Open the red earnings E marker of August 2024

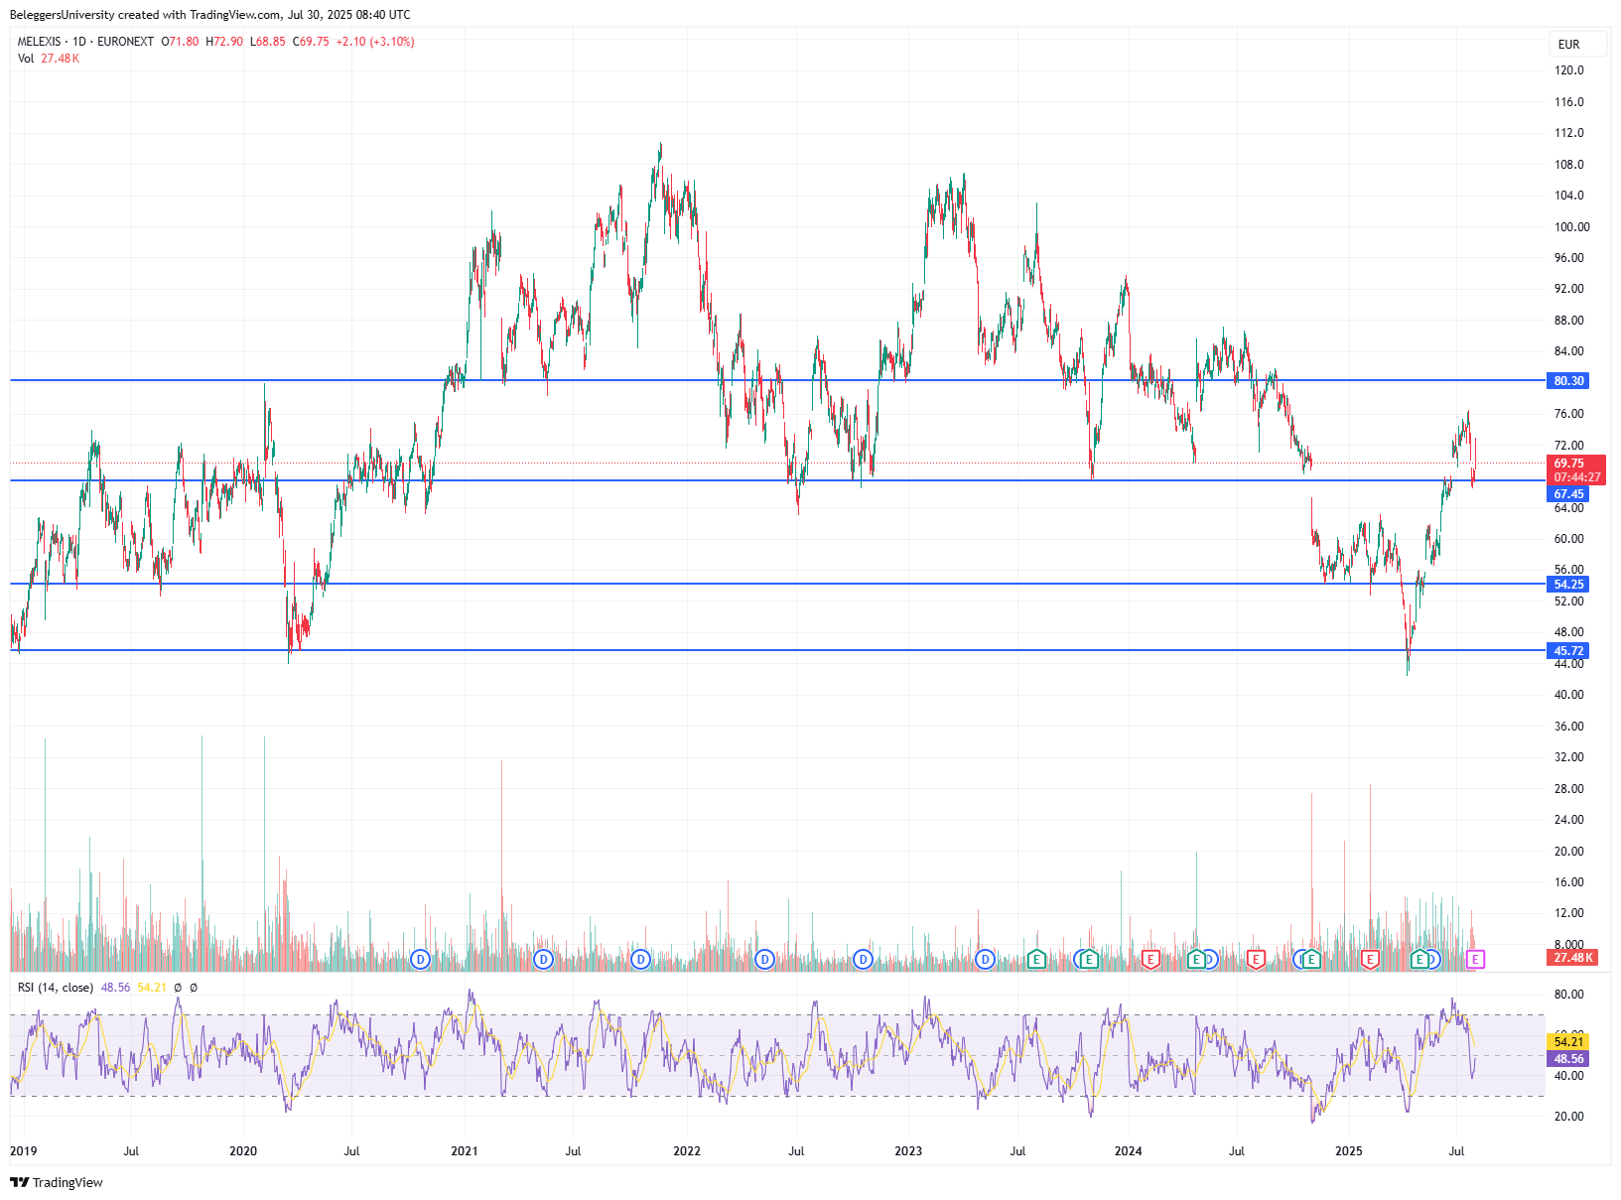(1256, 960)
